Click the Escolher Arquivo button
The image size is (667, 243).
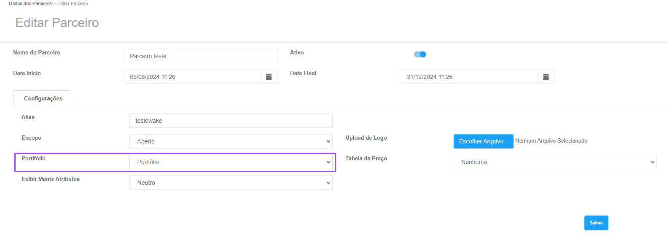point(483,141)
